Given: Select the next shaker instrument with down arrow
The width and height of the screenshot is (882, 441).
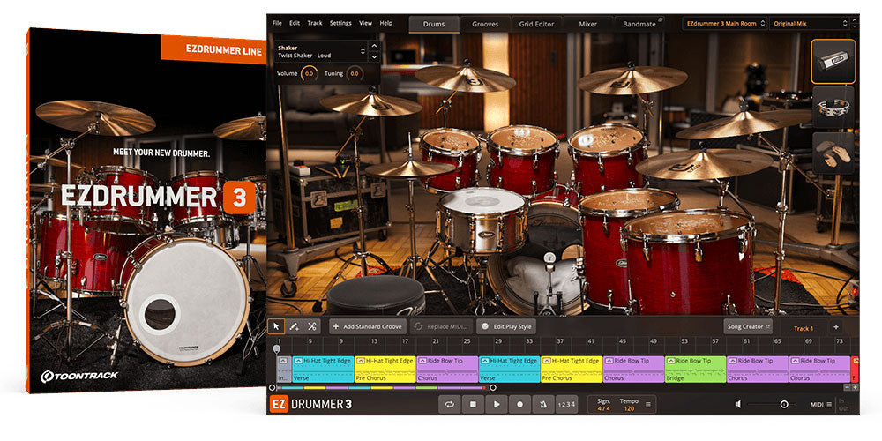Looking at the screenshot, I should click(x=375, y=56).
